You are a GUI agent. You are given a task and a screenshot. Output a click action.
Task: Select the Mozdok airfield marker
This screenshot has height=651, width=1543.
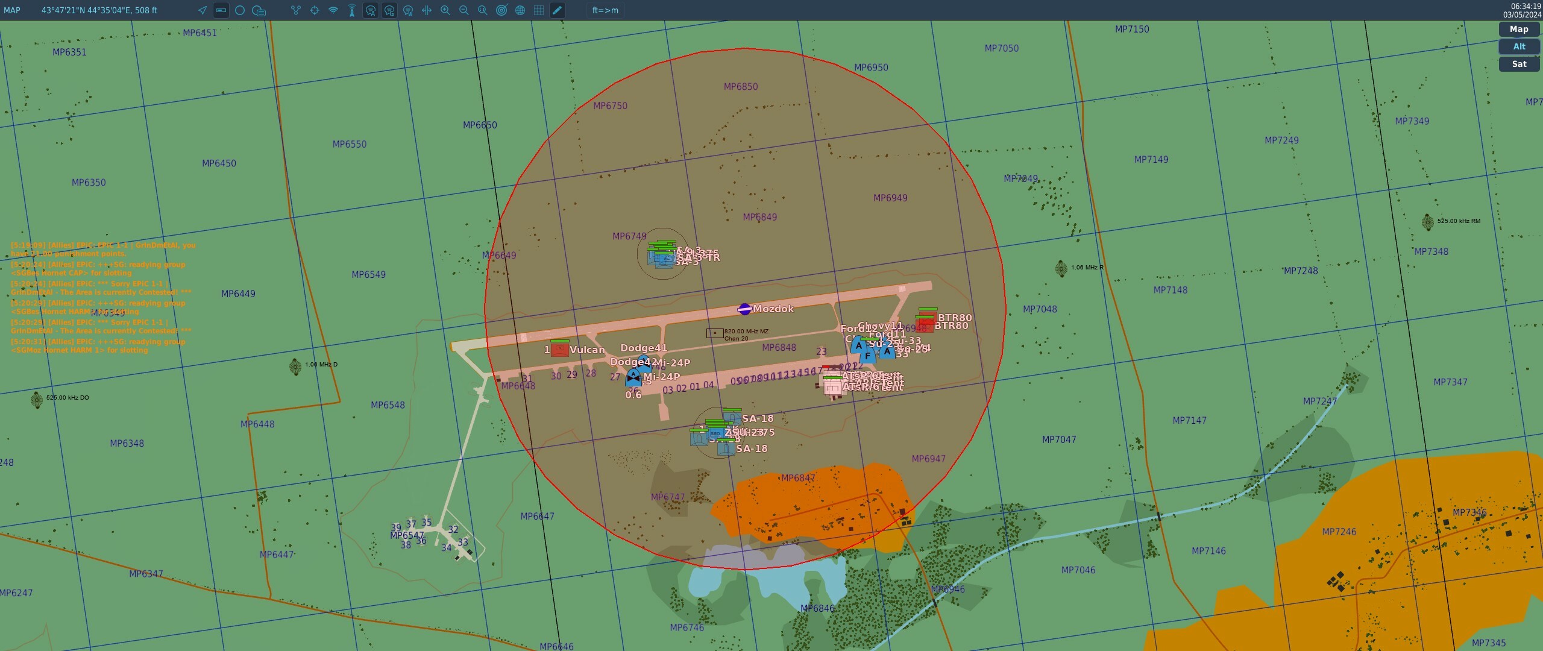pos(745,309)
